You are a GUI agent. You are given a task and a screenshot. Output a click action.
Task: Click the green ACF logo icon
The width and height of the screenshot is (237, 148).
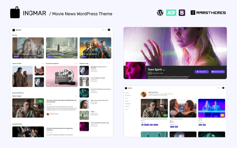click(171, 13)
